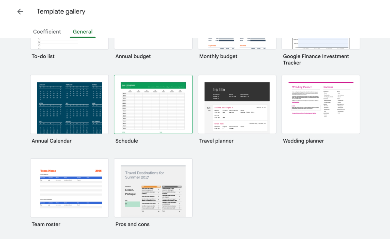Viewport: 390px width, 239px height.
Task: Open the Annual Calendar template thumbnail
Action: pyautogui.click(x=69, y=104)
